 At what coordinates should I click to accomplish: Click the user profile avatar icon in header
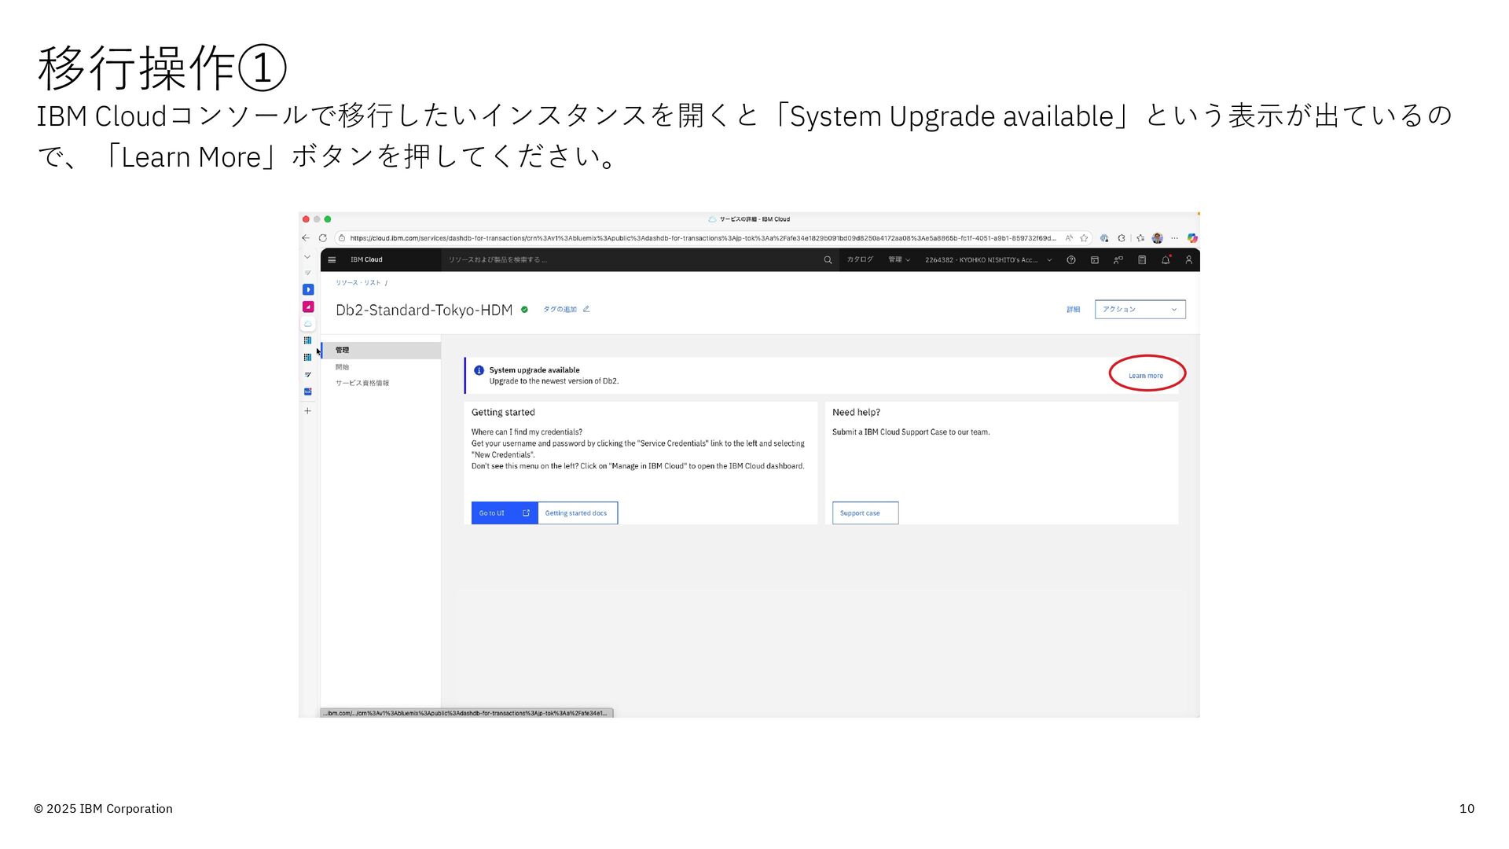click(x=1188, y=259)
